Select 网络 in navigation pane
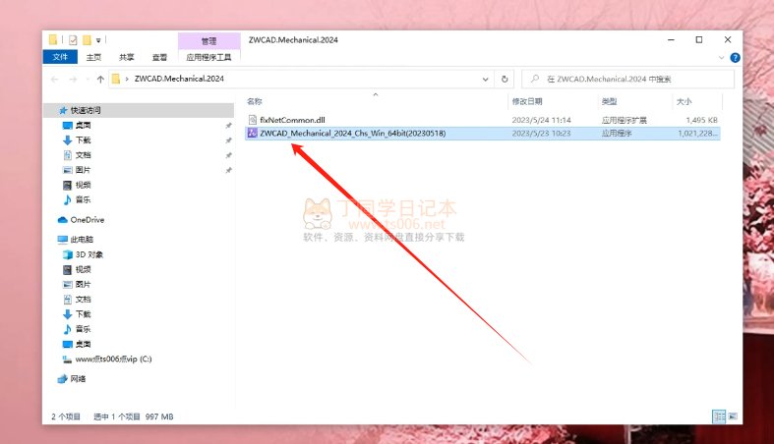 click(x=78, y=378)
